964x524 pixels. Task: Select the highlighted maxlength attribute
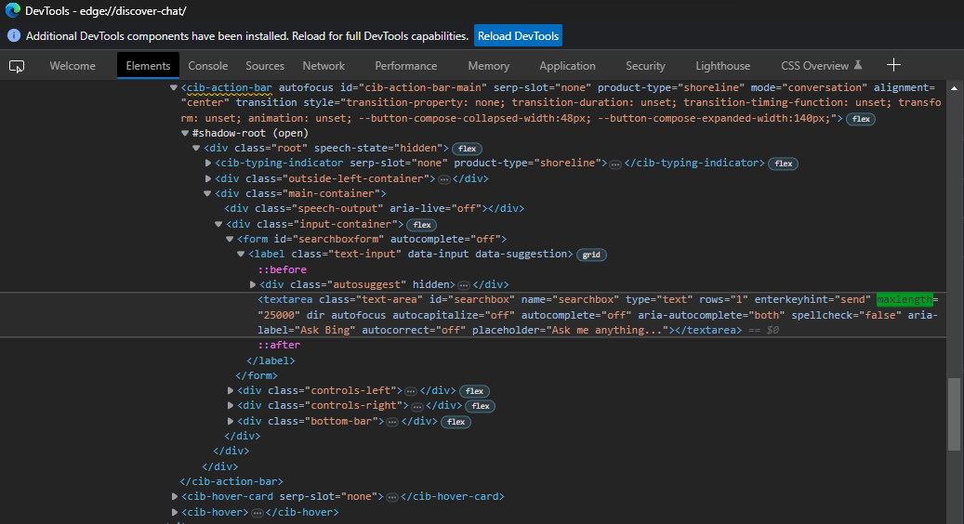(904, 300)
